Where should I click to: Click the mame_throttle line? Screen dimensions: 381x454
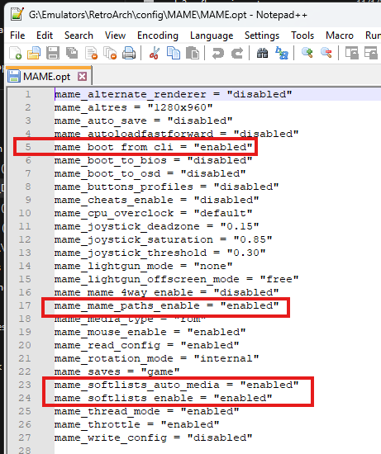coord(136,425)
